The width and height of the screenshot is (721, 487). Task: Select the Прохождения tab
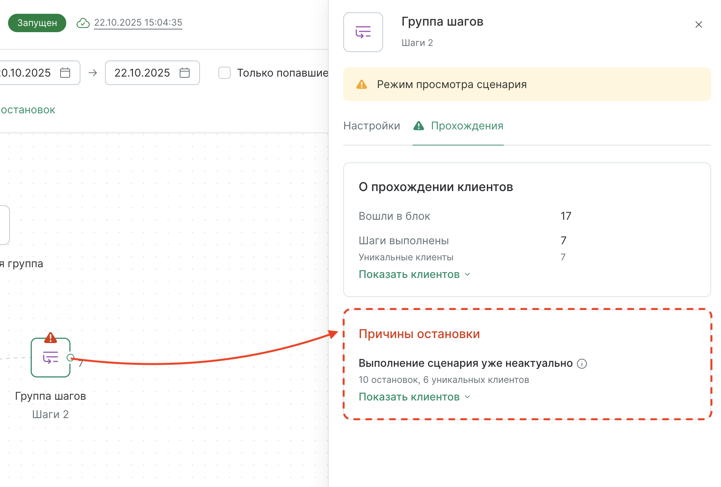[x=467, y=126]
